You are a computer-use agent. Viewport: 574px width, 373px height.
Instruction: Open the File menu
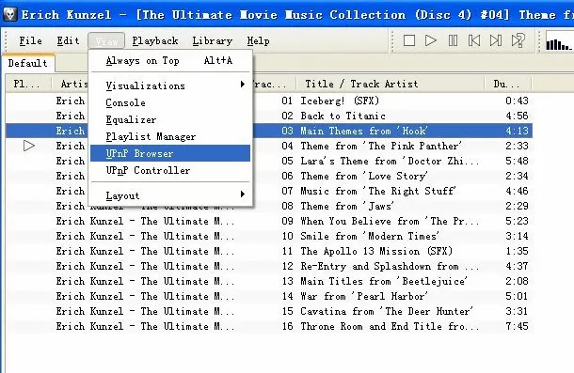30,40
